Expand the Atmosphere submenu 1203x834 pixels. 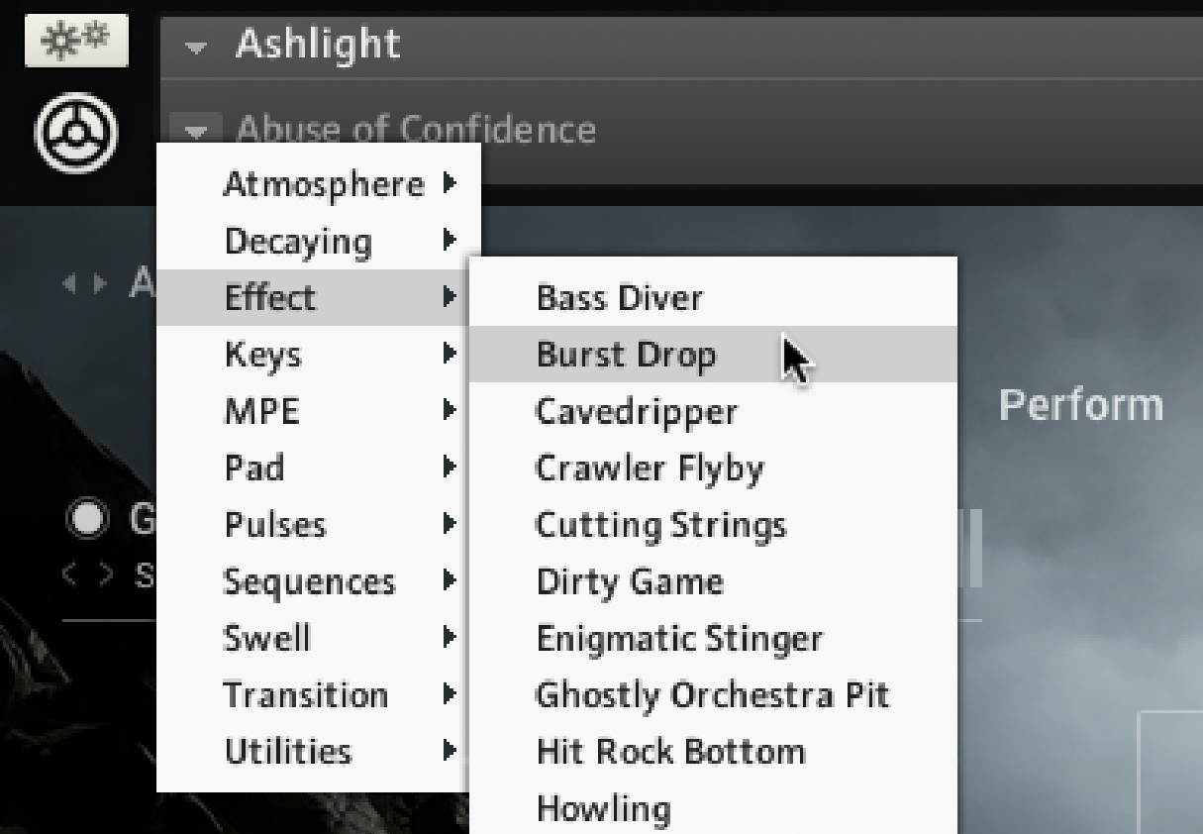coord(323,184)
